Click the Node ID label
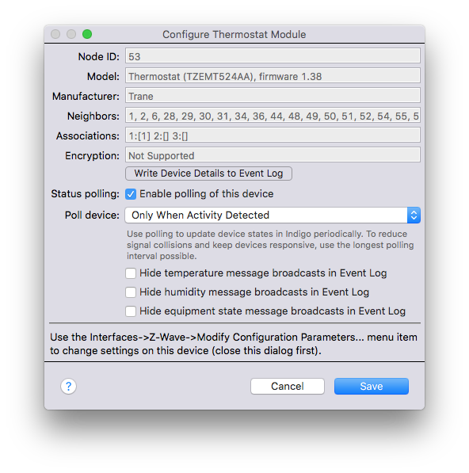Image resolution: width=469 pixels, height=473 pixels. [x=98, y=57]
